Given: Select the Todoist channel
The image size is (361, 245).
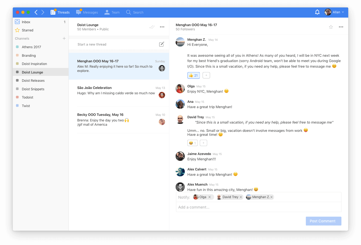Looking at the screenshot, I should 40,97.
